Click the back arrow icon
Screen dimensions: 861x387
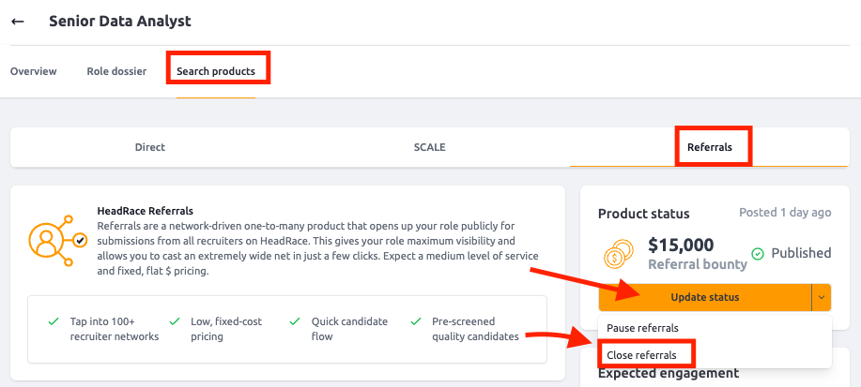[x=18, y=22]
